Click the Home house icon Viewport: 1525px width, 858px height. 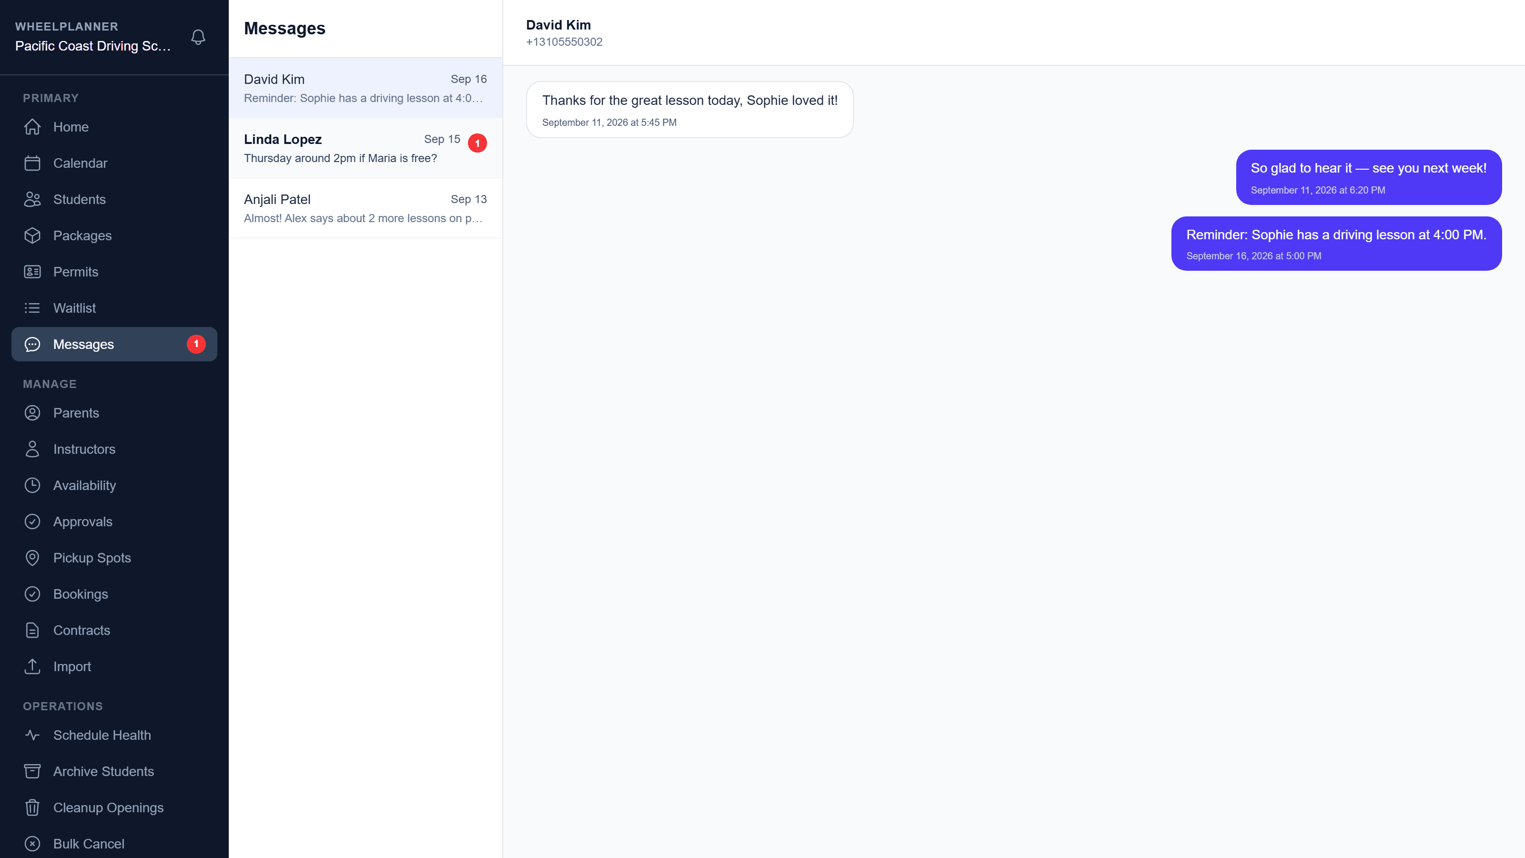(32, 127)
